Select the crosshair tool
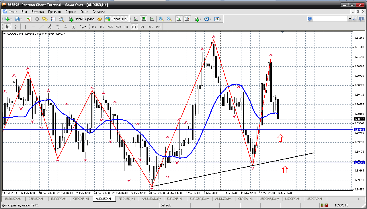 [x=15, y=27]
